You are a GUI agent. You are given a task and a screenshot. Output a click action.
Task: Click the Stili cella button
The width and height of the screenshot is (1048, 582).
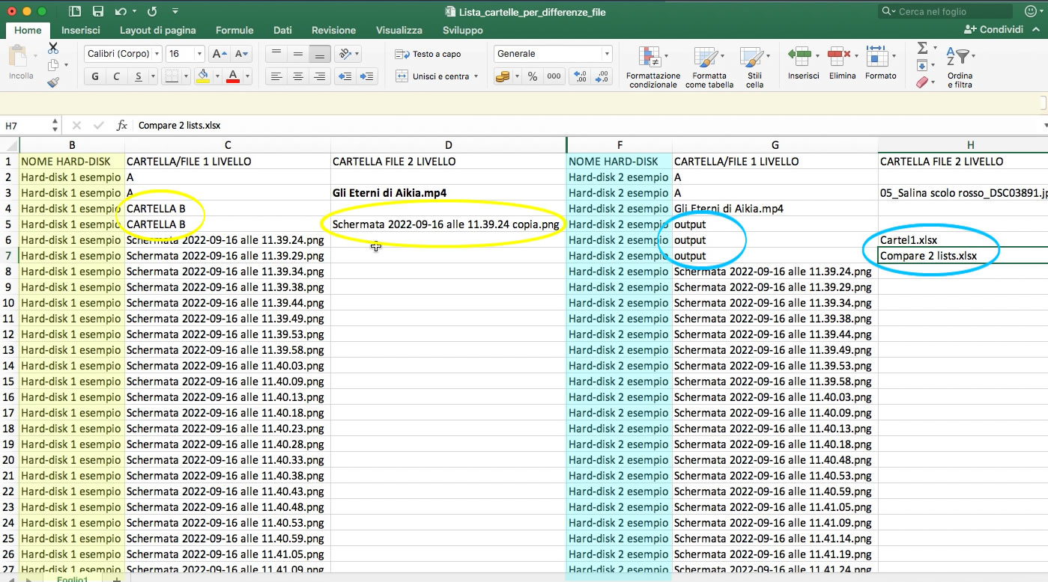tap(754, 67)
